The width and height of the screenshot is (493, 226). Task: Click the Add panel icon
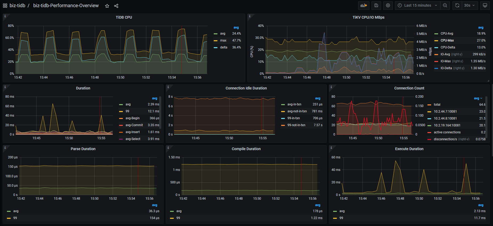(x=363, y=6)
